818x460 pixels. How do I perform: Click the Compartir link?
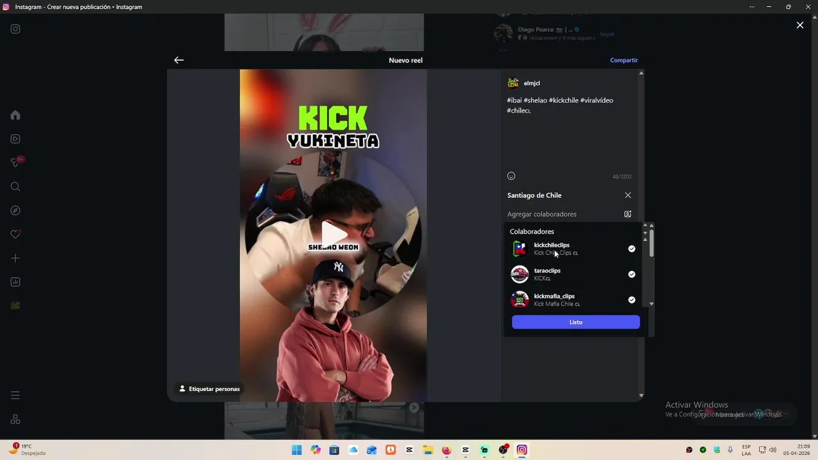(624, 60)
